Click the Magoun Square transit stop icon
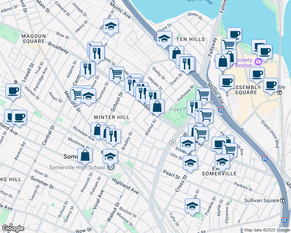This screenshot has height=233, width=291. point(16,82)
